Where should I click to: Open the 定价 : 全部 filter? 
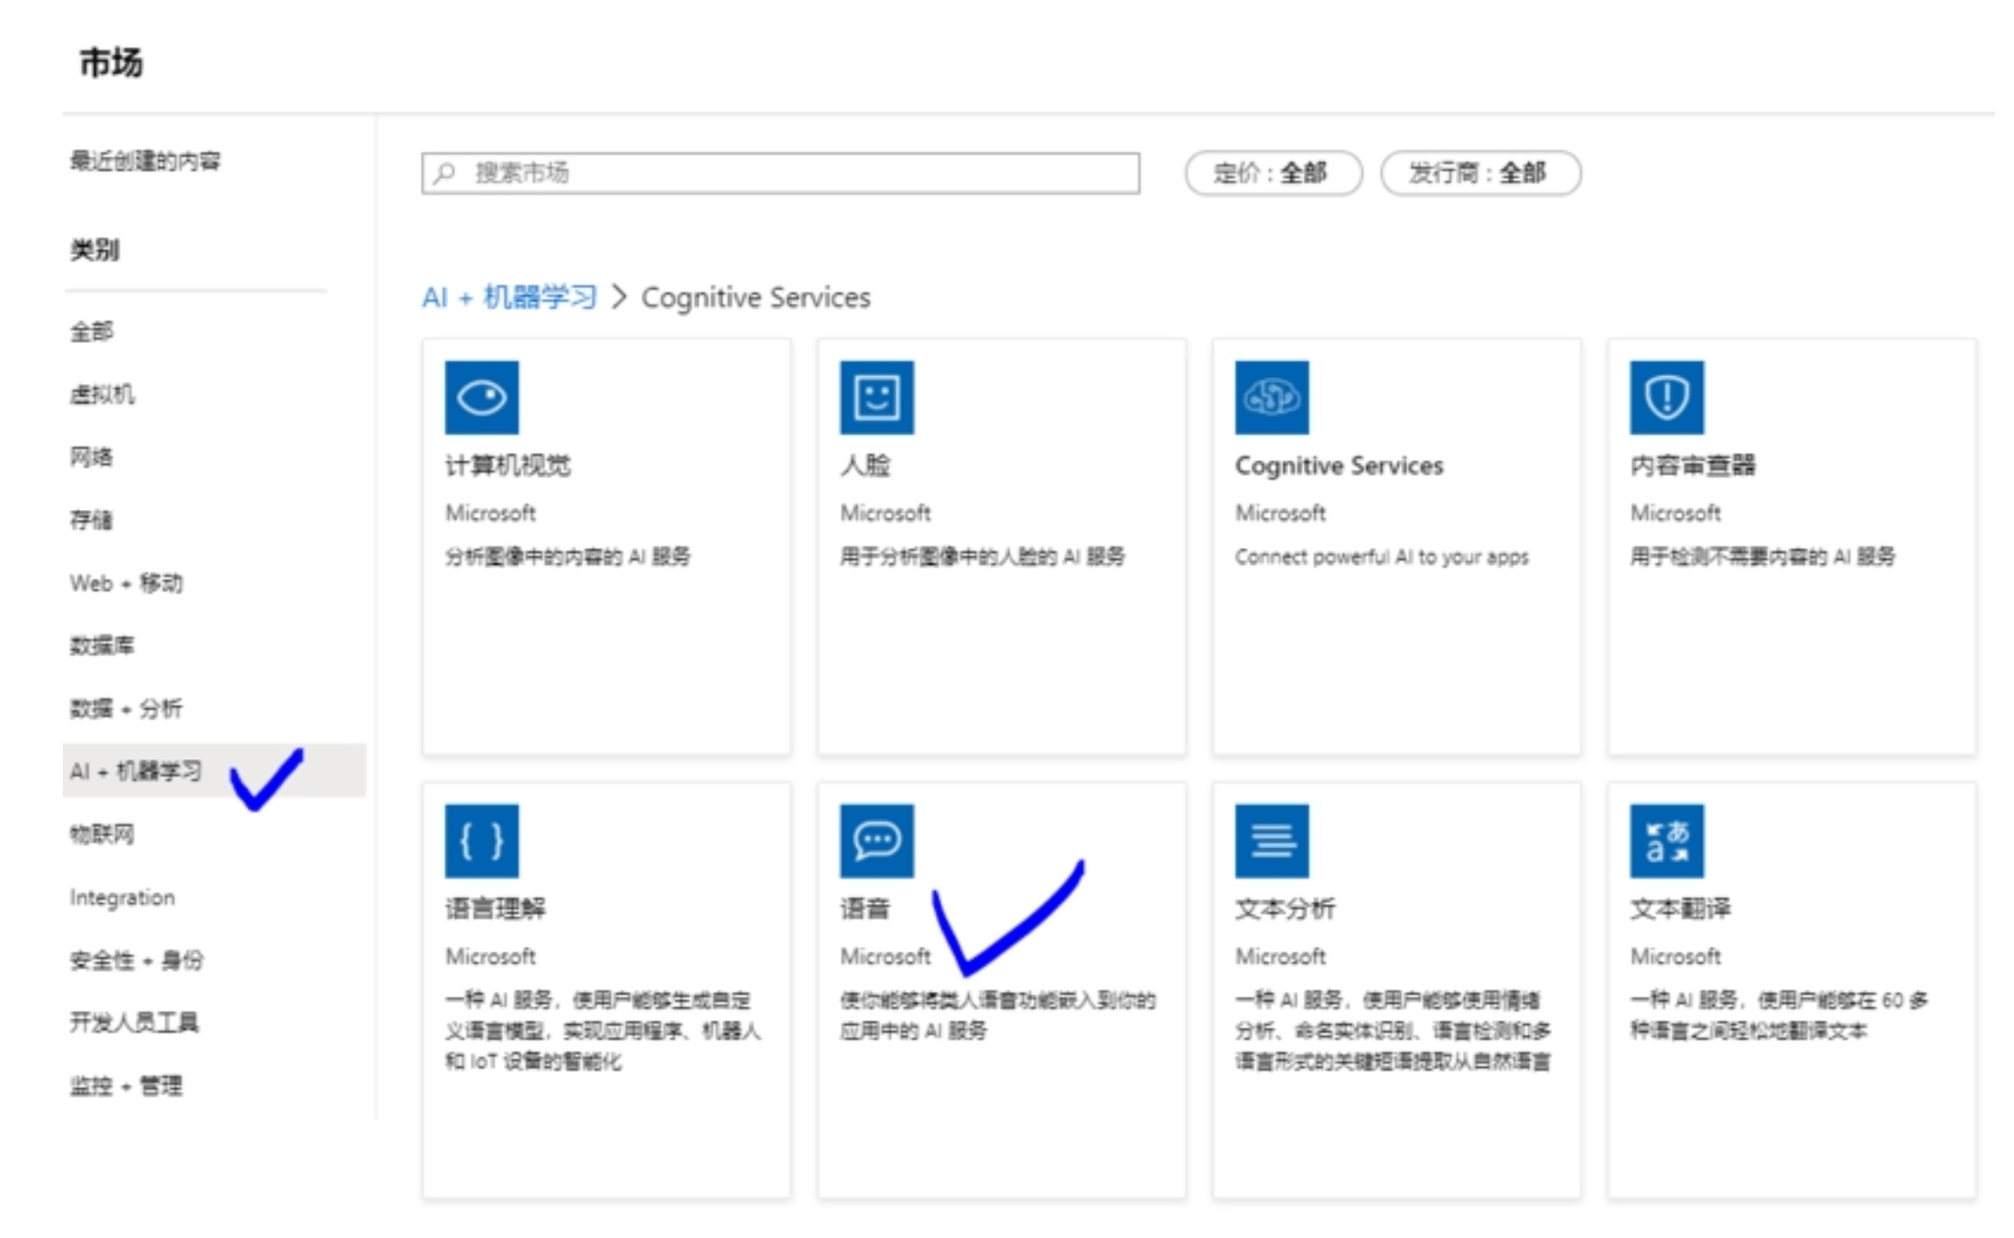[1273, 172]
